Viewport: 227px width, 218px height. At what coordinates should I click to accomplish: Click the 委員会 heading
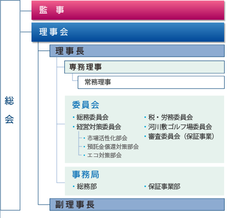pyautogui.click(x=85, y=105)
